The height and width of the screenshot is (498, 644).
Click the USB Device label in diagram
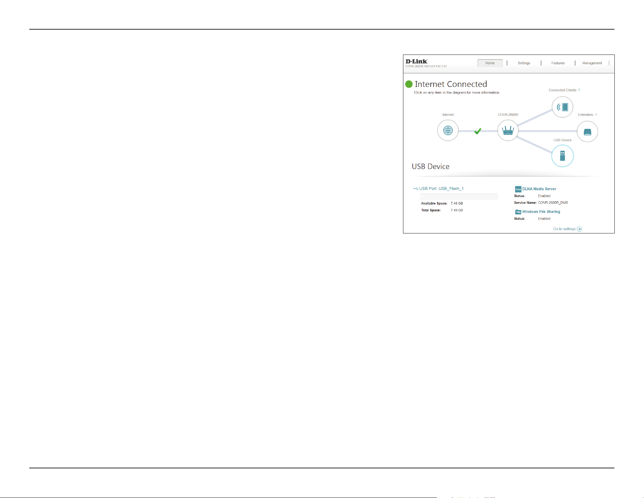point(562,140)
